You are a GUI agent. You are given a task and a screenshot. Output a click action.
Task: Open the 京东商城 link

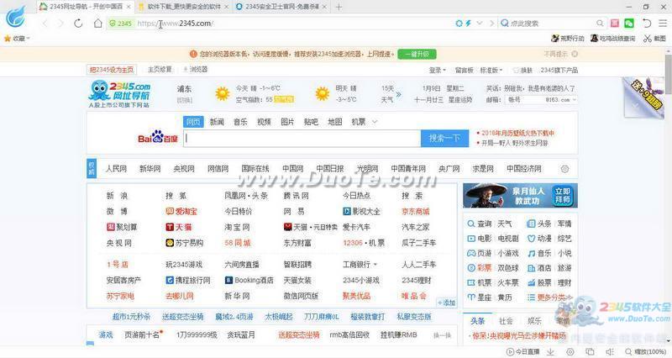click(415, 212)
